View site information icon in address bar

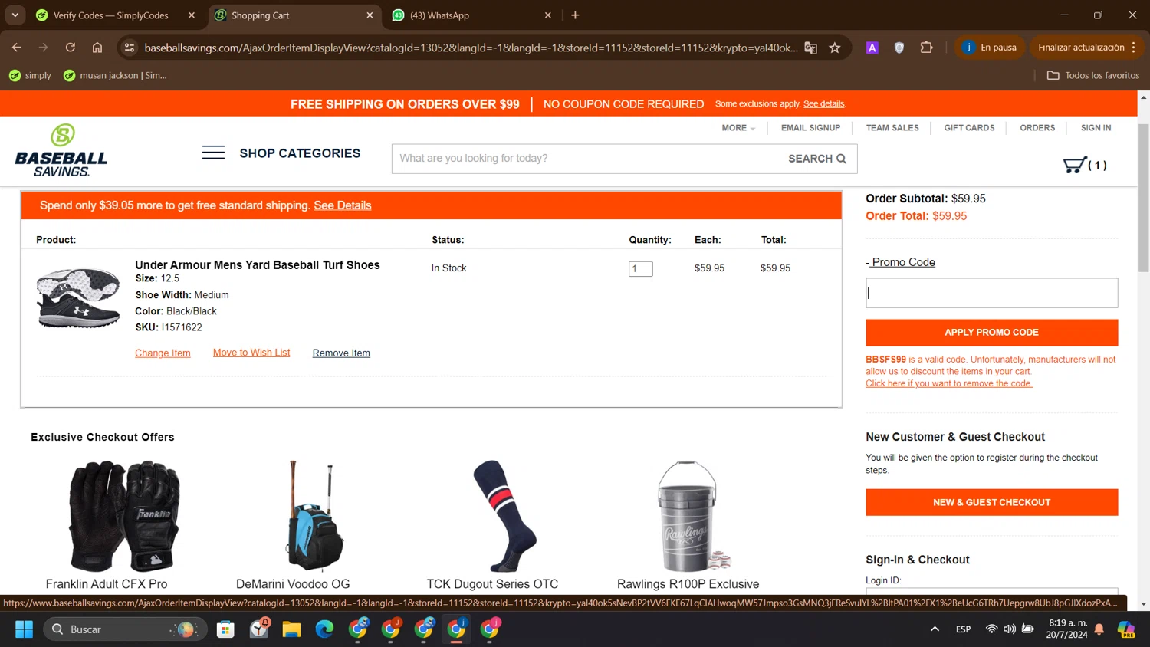(130, 48)
